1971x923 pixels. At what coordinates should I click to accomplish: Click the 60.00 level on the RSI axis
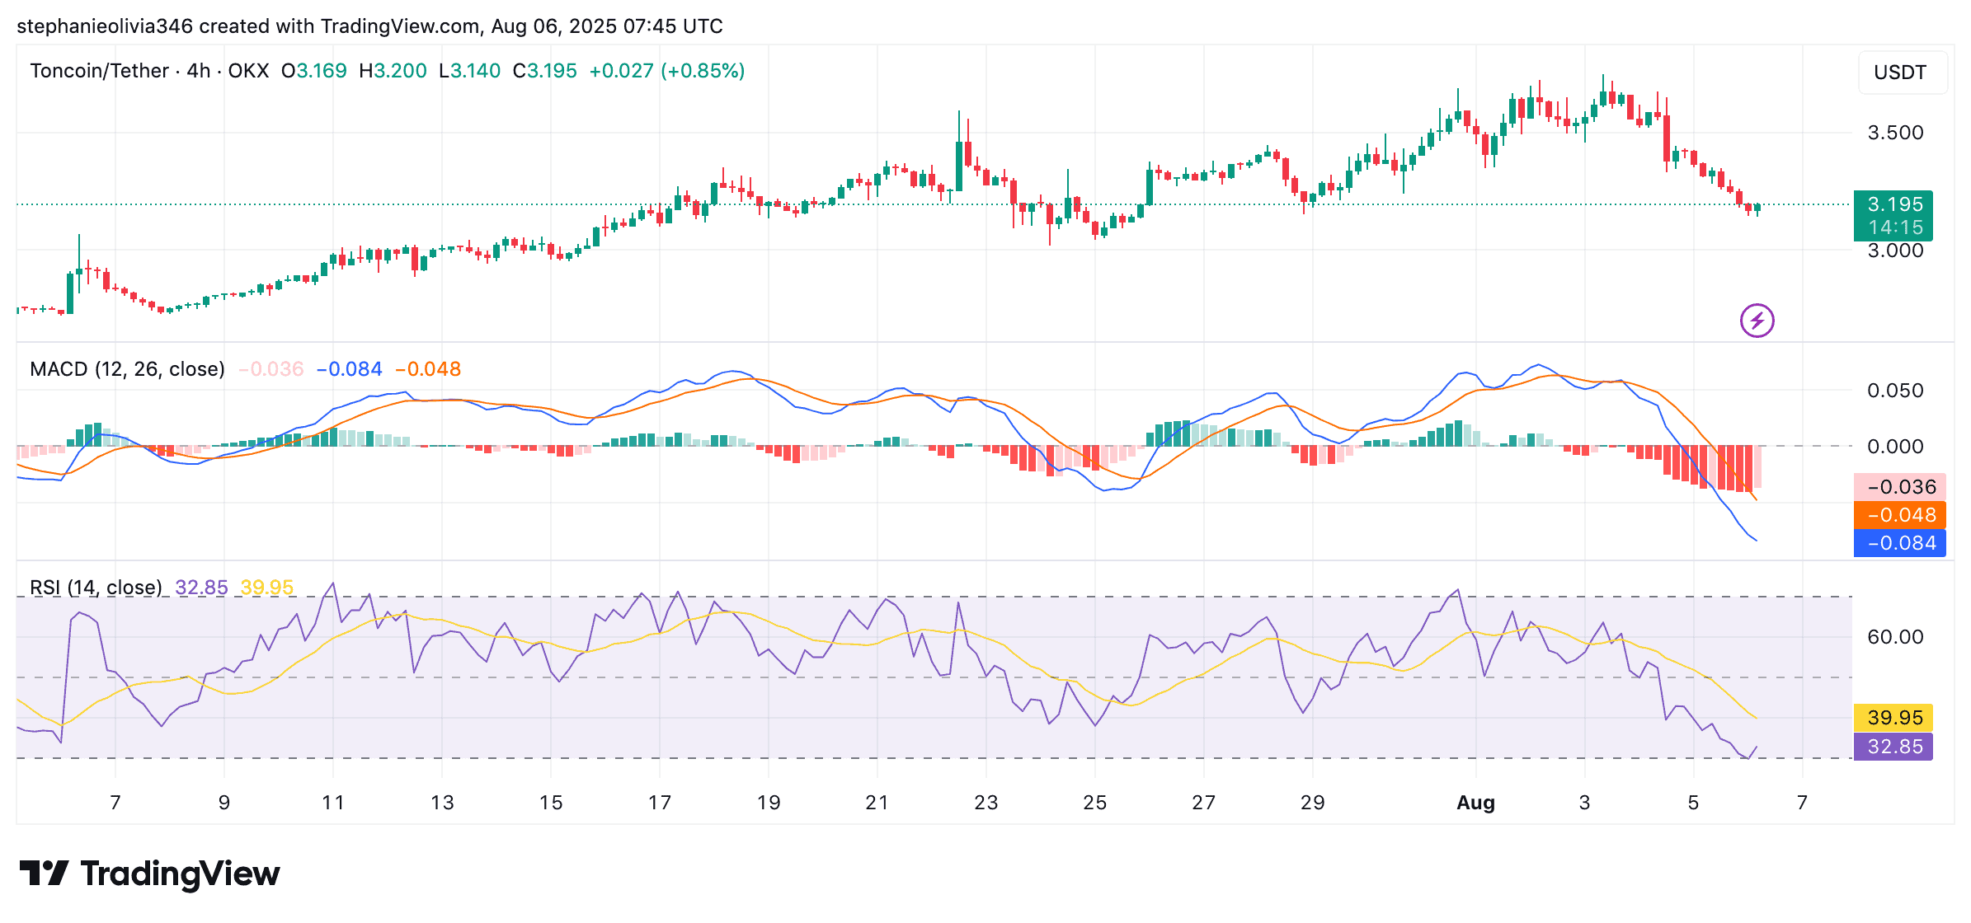[x=1895, y=637]
